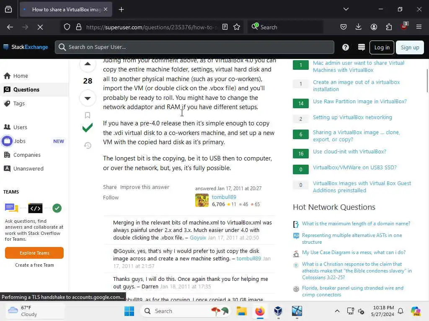Open 'Setting up VirtualBox networking' link

(x=352, y=117)
